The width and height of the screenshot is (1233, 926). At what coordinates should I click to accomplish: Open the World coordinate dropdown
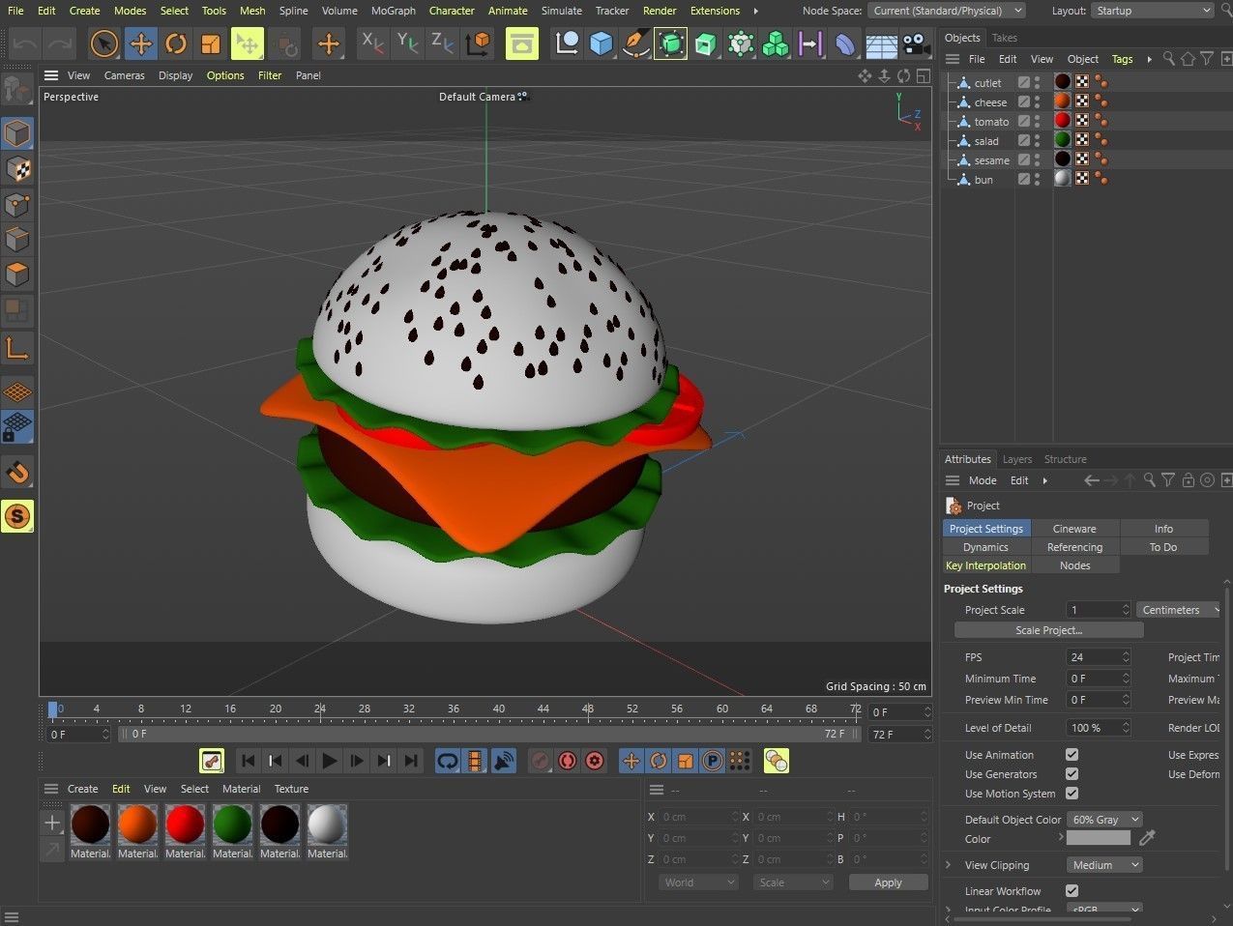(x=699, y=883)
